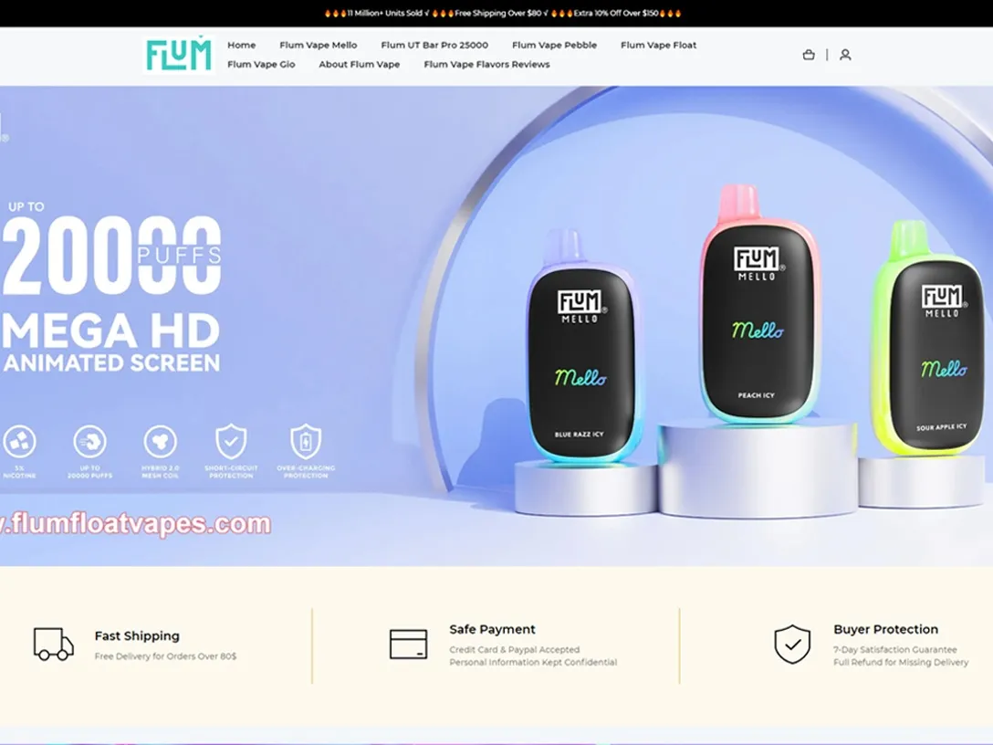993x745 pixels.
Task: Go to the Home page
Action: pyautogui.click(x=241, y=45)
